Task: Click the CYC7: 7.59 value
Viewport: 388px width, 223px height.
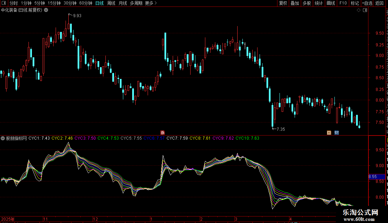Action: (177, 138)
